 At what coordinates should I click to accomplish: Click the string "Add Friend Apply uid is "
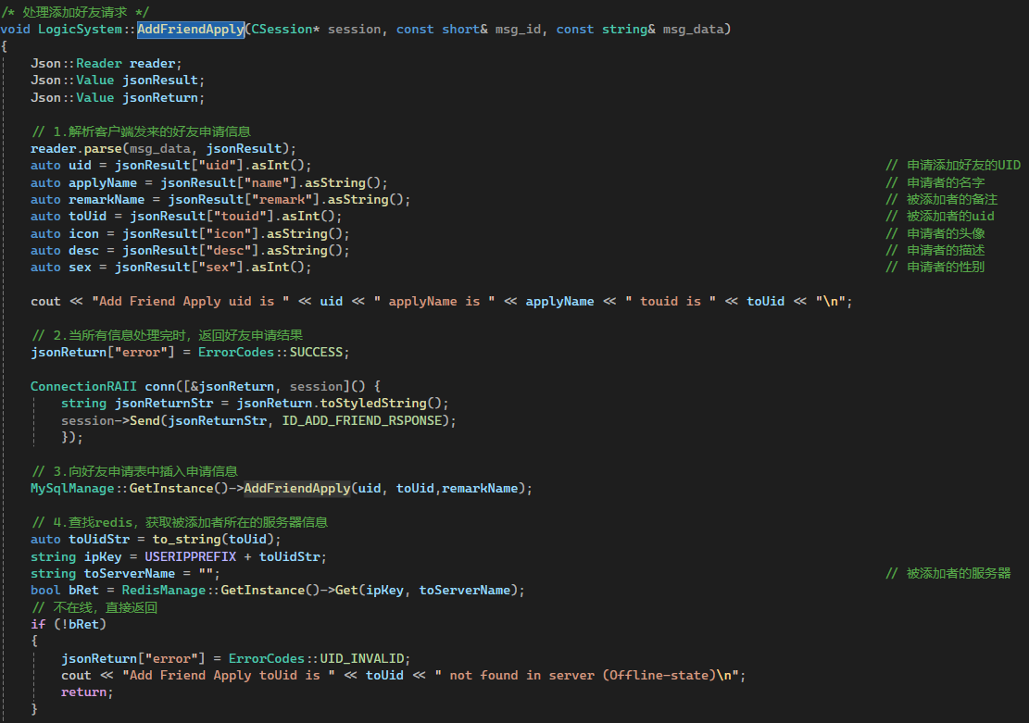(190, 301)
